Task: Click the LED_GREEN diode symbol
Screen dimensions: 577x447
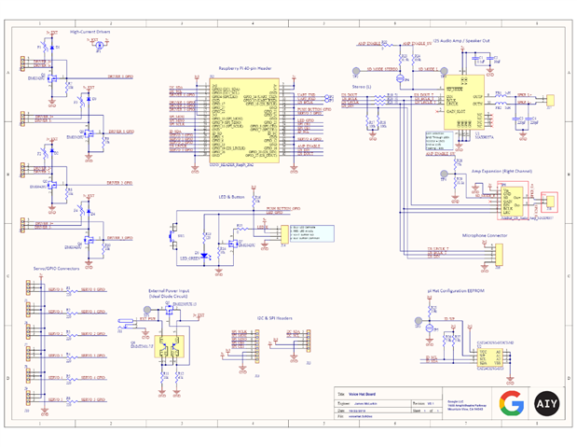Action: tap(204, 255)
